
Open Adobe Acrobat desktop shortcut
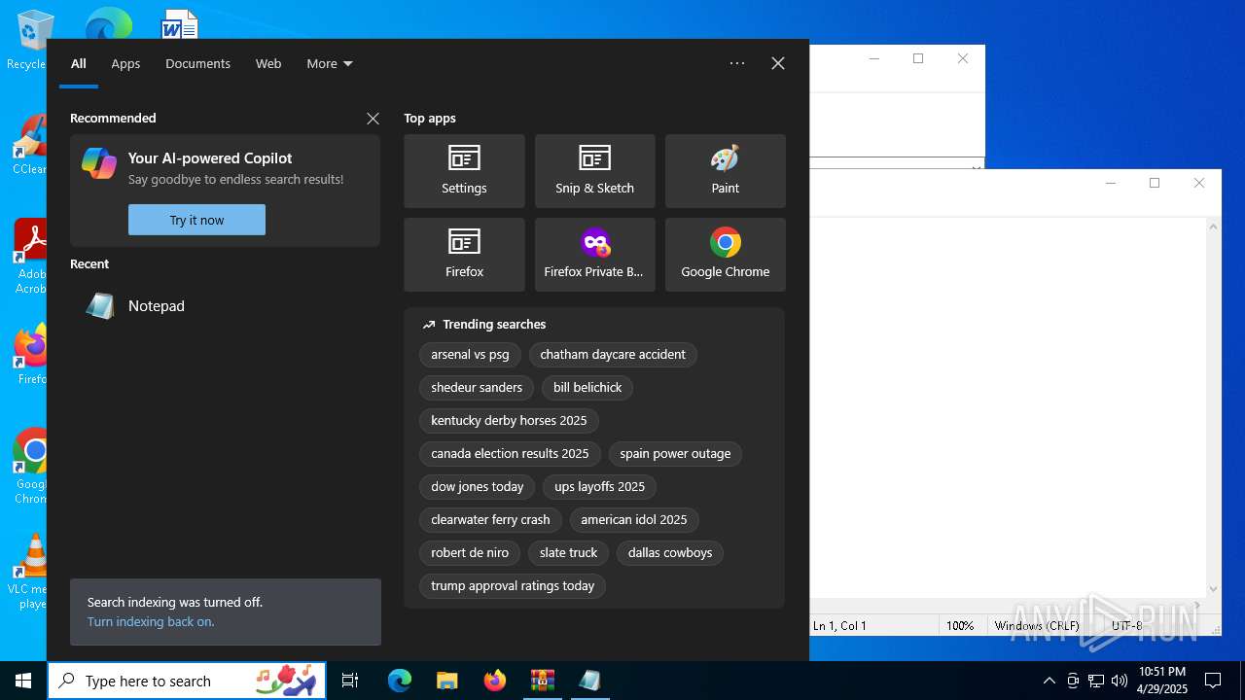pyautogui.click(x=31, y=256)
